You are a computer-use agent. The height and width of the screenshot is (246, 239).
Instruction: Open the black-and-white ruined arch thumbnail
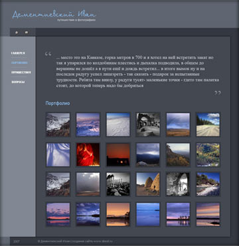tap(148, 124)
